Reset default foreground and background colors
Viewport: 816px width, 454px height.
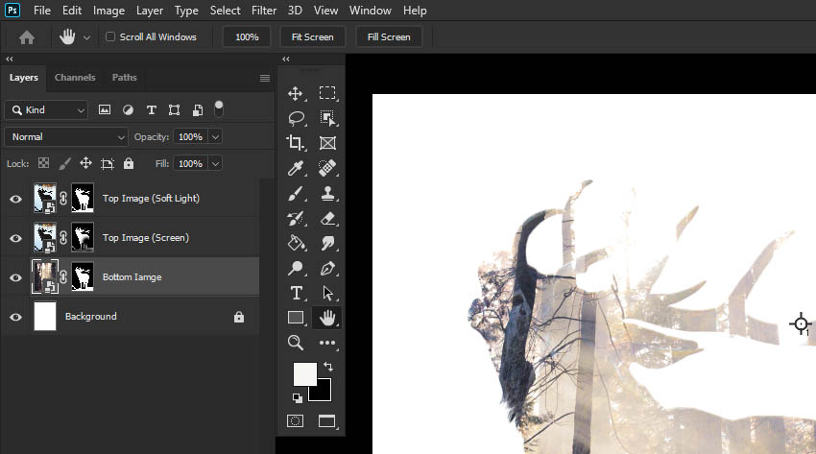click(x=298, y=398)
